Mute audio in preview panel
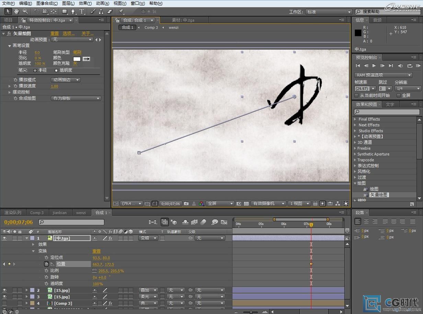Viewport: 423px width, 314px height. 400,65
